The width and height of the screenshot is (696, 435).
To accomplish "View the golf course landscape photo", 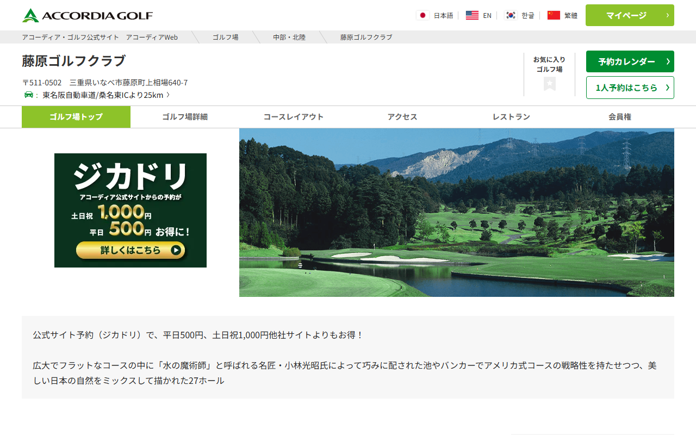I will 457,213.
